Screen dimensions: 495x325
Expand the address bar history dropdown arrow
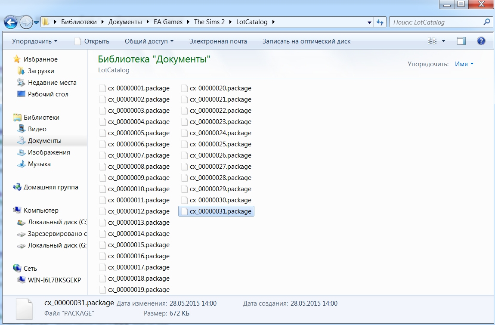coord(369,22)
